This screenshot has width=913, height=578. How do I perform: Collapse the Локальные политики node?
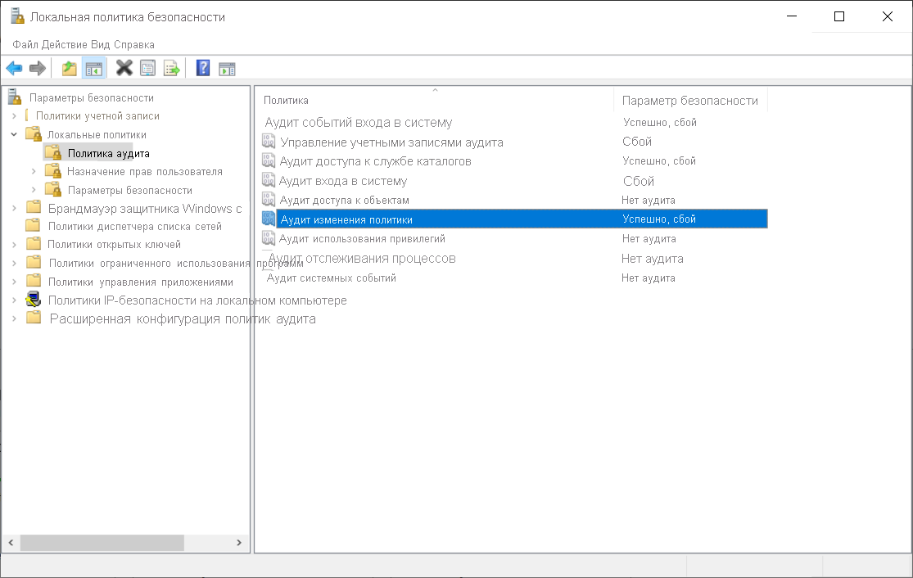[x=15, y=134]
